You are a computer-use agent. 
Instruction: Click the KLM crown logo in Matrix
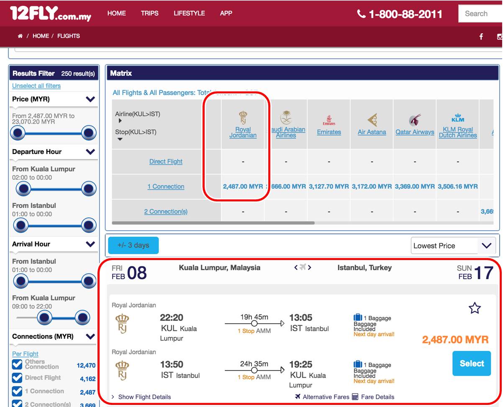pyautogui.click(x=458, y=117)
